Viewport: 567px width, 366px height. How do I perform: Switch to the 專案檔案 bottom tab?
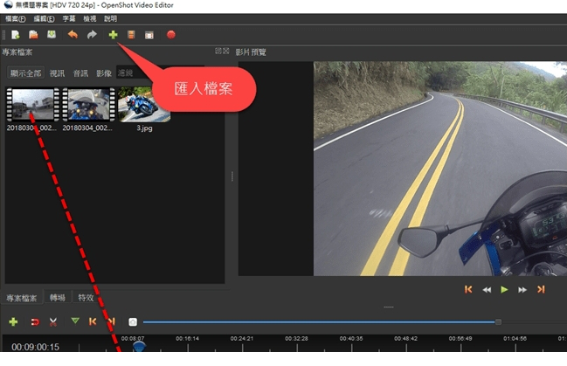click(x=21, y=298)
